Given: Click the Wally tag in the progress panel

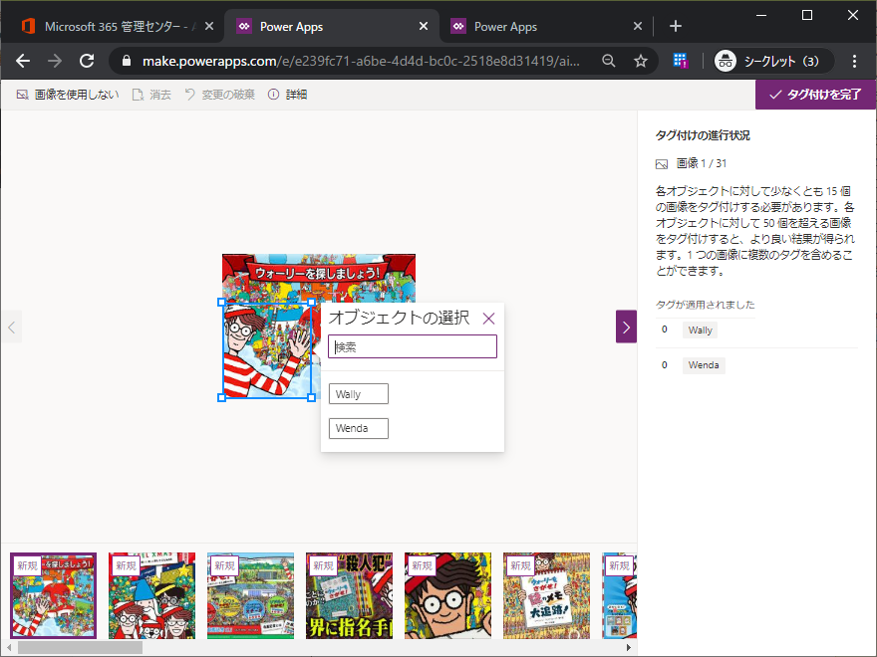Looking at the screenshot, I should click(701, 330).
